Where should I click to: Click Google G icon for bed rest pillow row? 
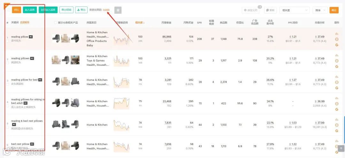click(337, 152)
